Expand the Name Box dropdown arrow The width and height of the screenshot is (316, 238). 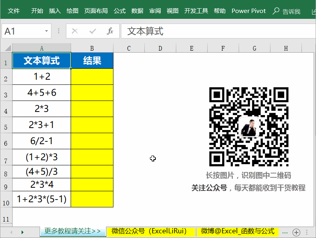click(x=47, y=31)
